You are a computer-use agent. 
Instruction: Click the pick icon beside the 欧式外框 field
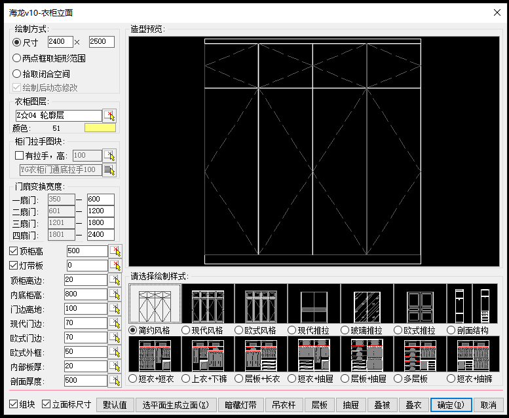click(x=115, y=352)
